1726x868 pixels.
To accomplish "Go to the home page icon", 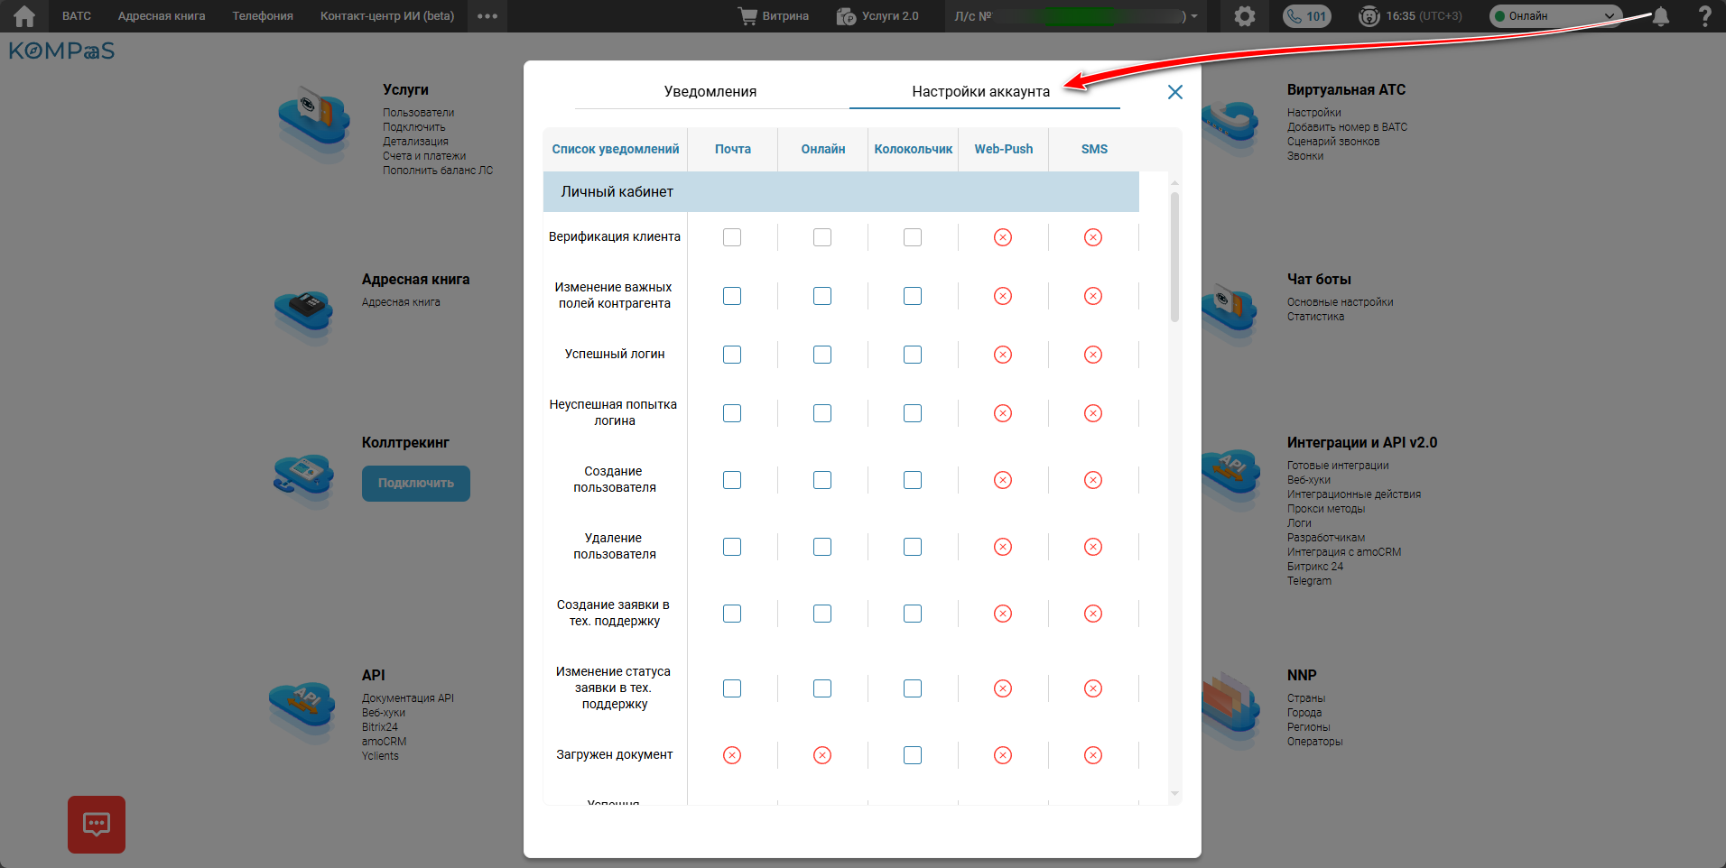I will 24,16.
